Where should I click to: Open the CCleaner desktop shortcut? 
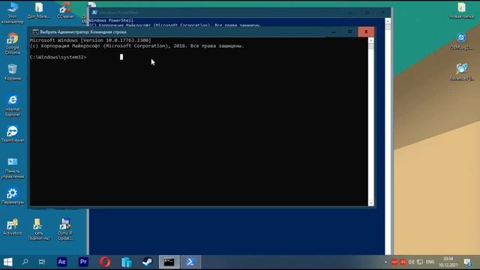[x=65, y=10]
